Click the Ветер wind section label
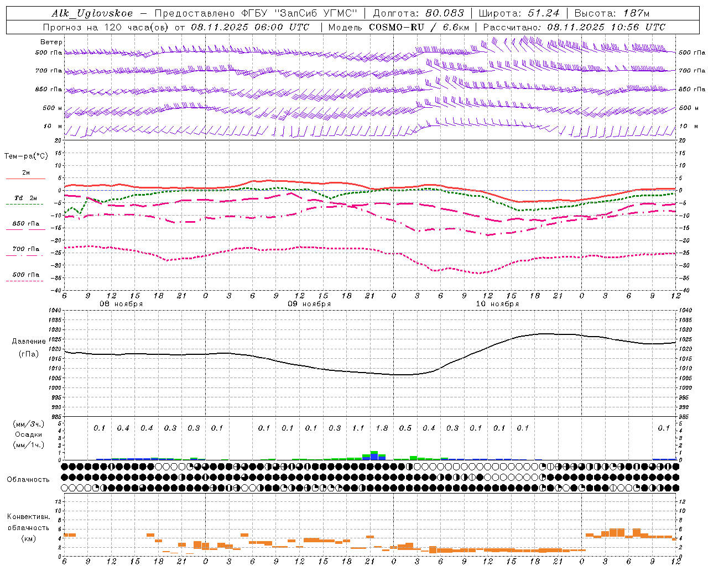Viewport: 708px width, 566px height. point(51,42)
